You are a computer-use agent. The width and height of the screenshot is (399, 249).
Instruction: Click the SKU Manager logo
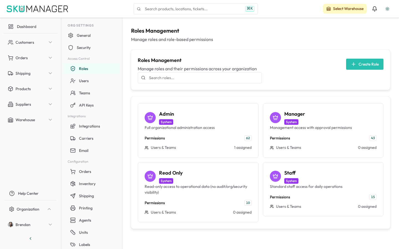[37, 9]
